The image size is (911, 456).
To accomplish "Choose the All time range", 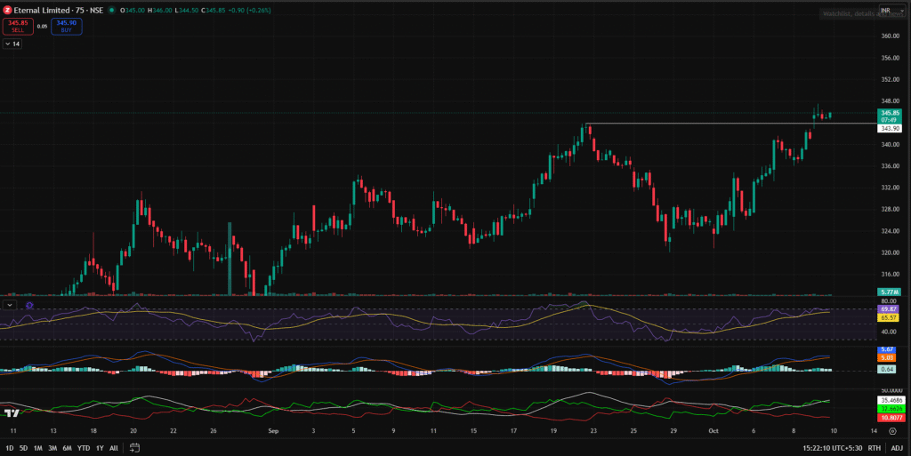I will [x=114, y=448].
